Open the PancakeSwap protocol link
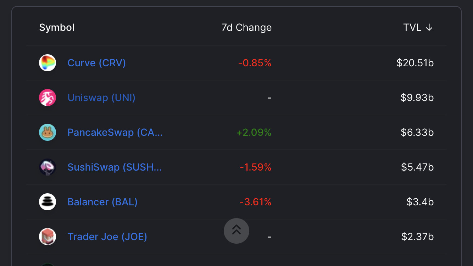Screen dimensions: 473x266 coord(115,132)
